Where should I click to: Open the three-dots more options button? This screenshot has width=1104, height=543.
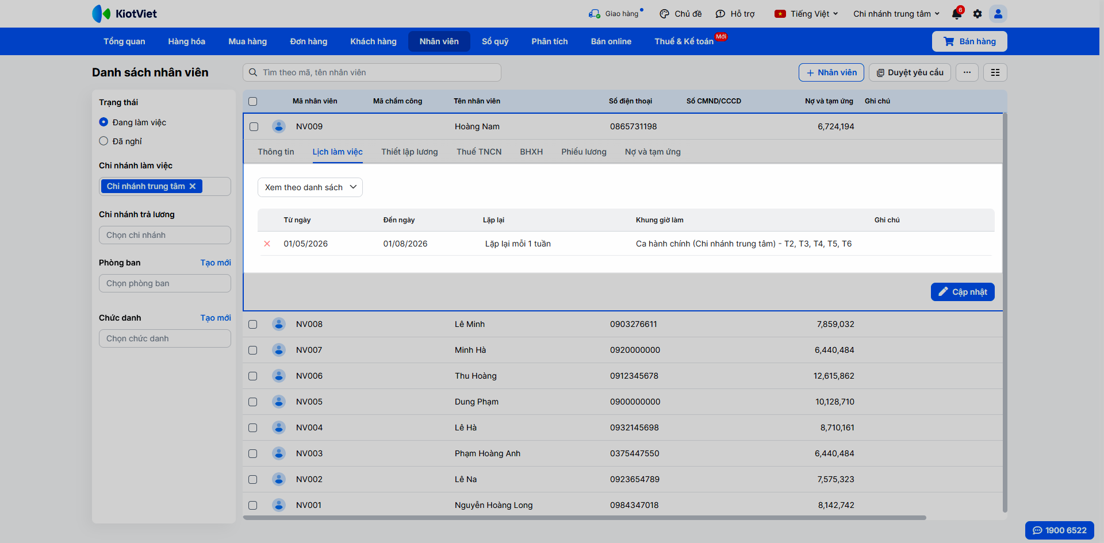pos(967,72)
